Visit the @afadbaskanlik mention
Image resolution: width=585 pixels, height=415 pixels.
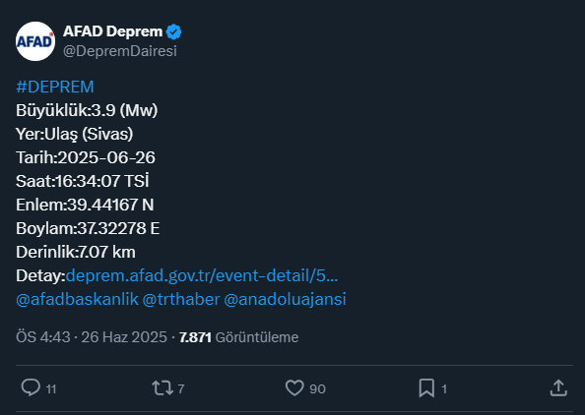click(77, 300)
